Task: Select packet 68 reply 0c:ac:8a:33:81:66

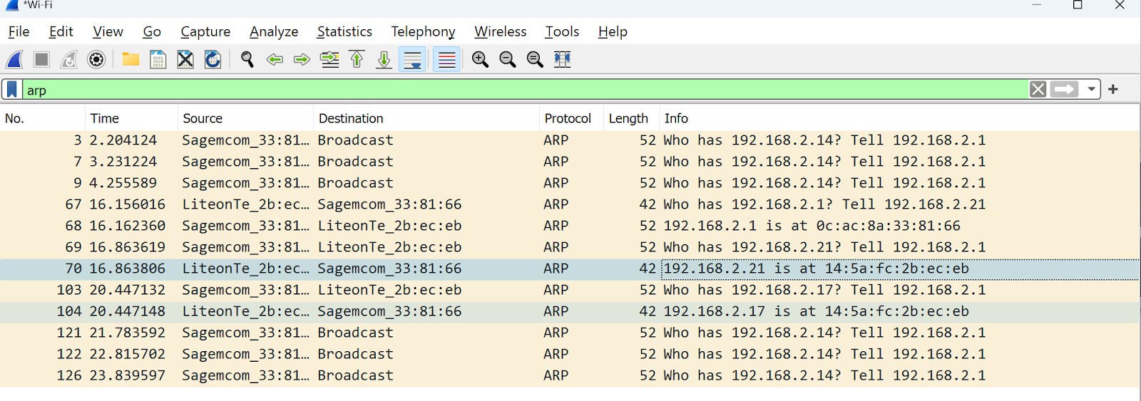Action: (x=570, y=226)
